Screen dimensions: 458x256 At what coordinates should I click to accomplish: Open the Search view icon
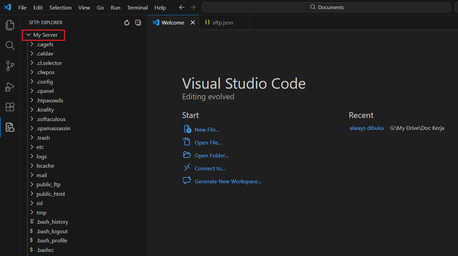(10, 46)
